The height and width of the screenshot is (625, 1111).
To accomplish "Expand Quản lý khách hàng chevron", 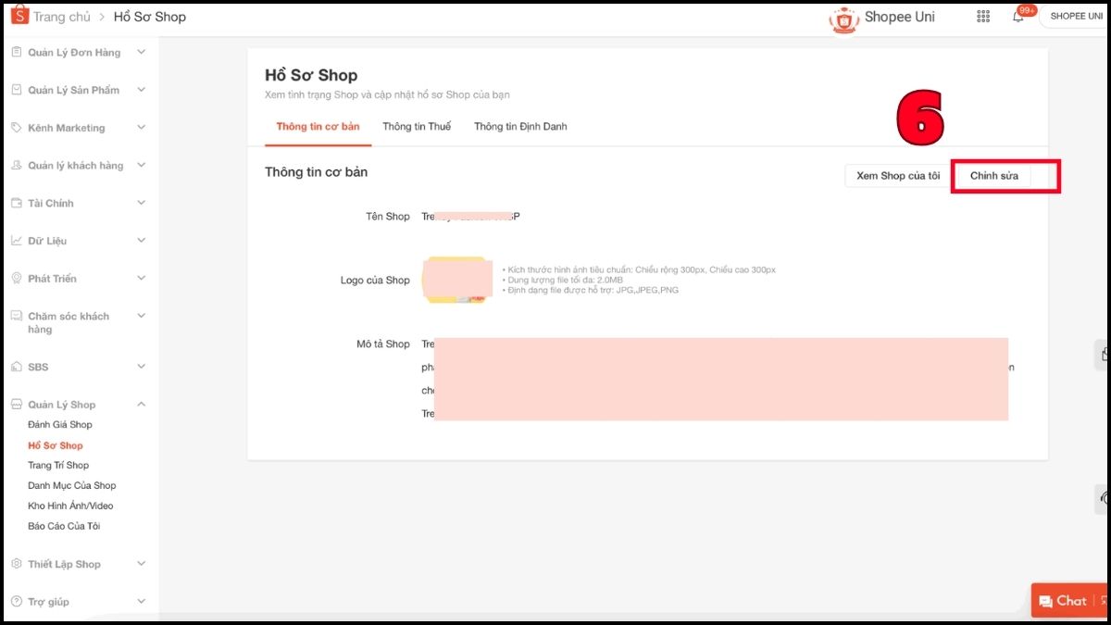I will [142, 165].
